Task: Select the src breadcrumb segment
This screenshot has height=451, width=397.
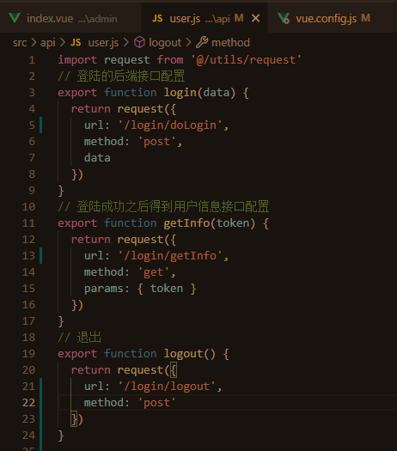Action: tap(20, 43)
